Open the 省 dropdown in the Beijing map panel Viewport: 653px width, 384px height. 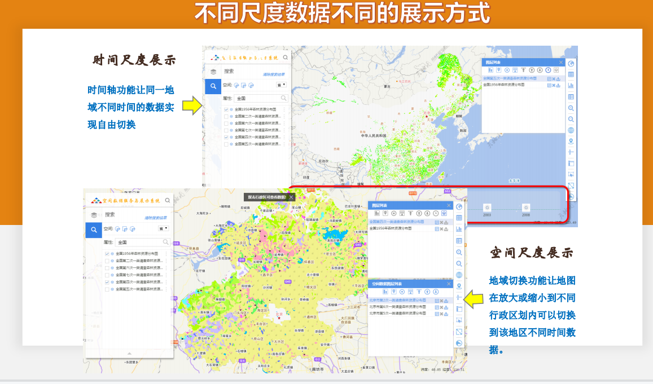tap(163, 229)
